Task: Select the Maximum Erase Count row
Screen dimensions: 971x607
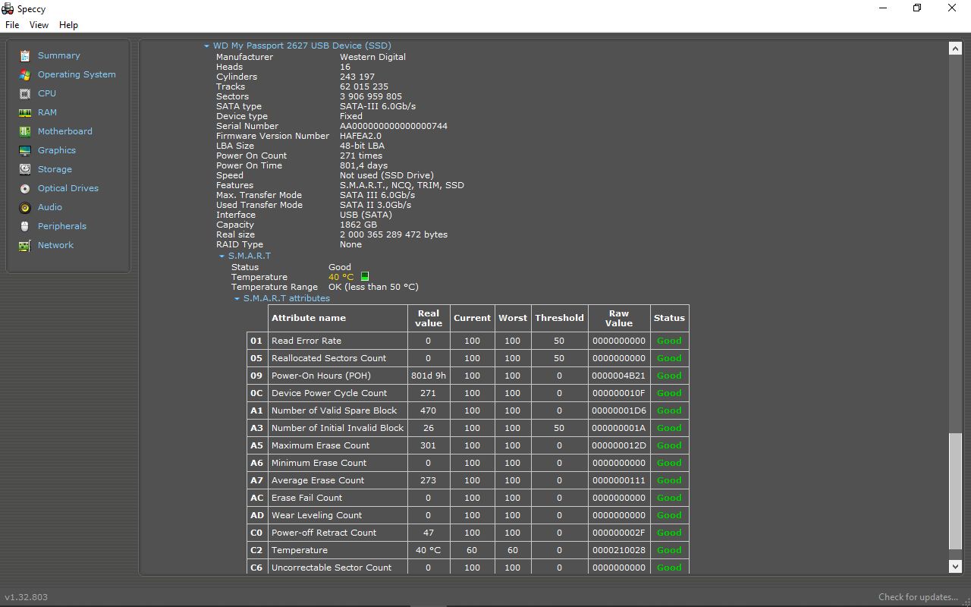Action: (468, 445)
